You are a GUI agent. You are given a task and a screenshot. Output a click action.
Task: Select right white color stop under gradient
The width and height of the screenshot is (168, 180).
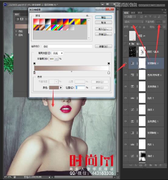109,73
